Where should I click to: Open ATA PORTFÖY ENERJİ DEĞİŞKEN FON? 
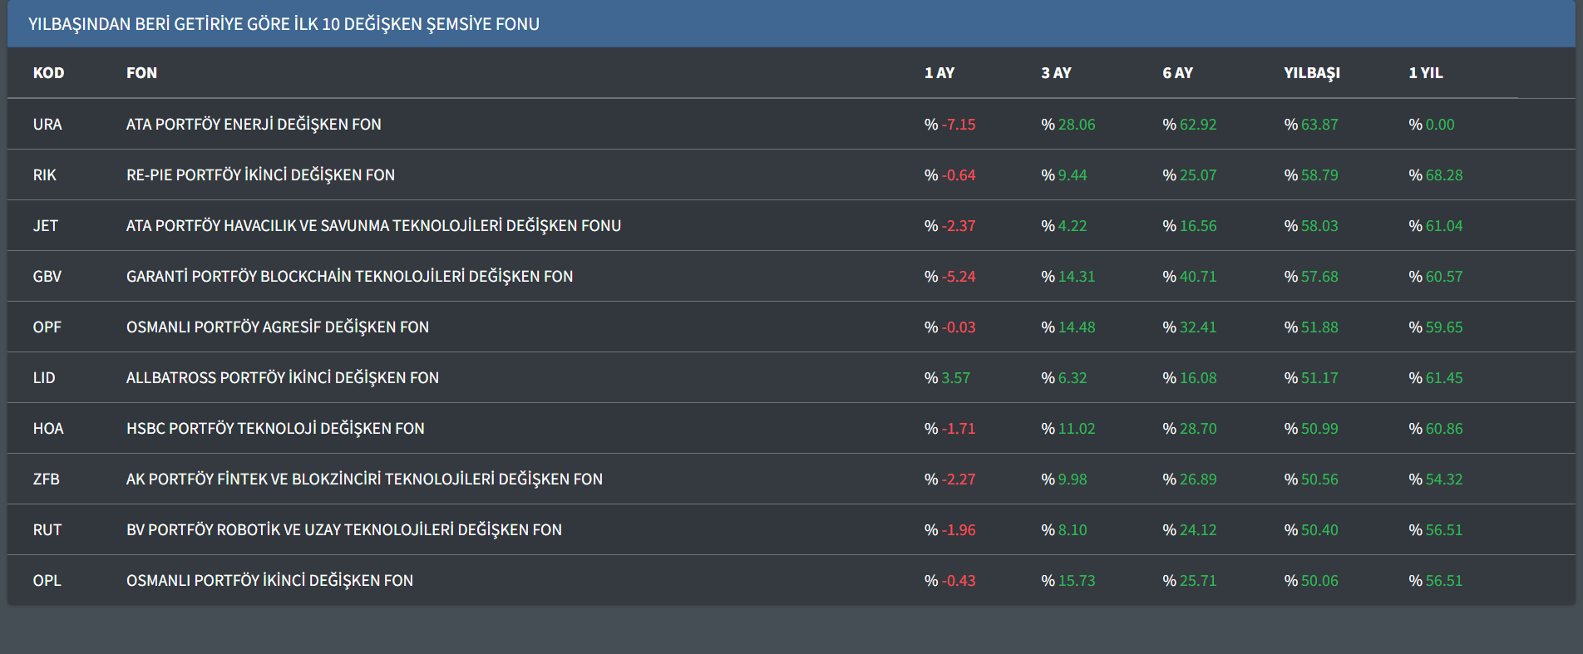coord(254,125)
